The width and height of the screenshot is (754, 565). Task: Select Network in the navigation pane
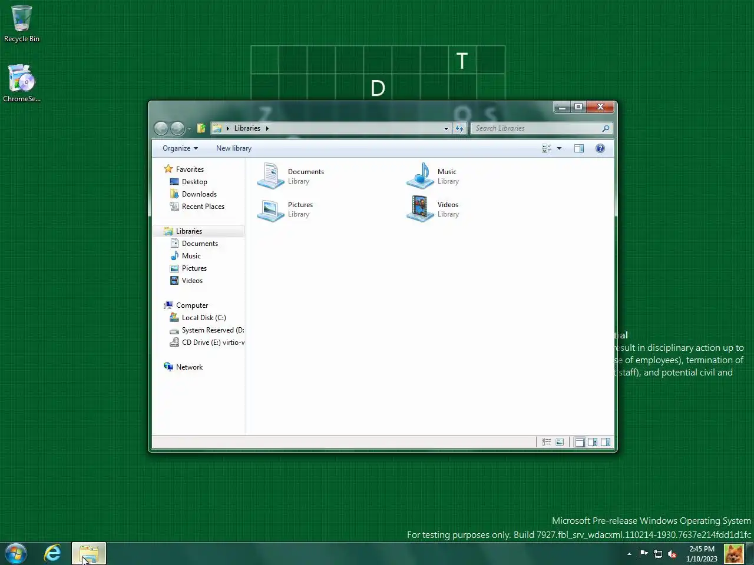(x=189, y=367)
